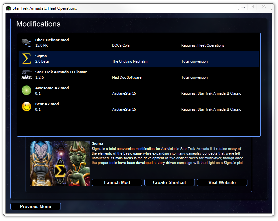This screenshot has height=221, width=278.
Task: Select Star Trek Armada II Classic entry
Action: [139, 75]
